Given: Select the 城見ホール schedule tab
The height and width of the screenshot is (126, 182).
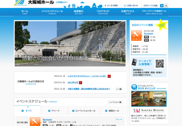Looking at the screenshot, I should (113, 111).
